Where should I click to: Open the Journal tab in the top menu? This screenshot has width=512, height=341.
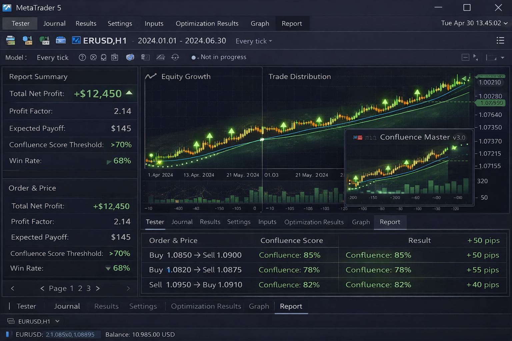coord(54,24)
